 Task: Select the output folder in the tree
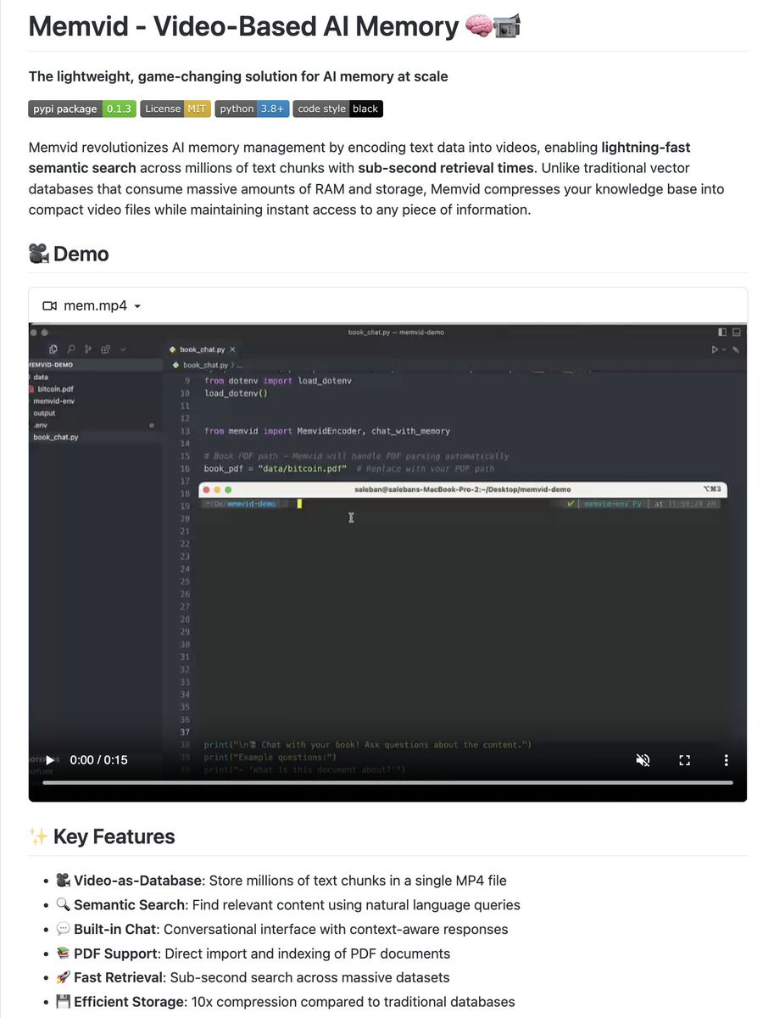pos(44,413)
